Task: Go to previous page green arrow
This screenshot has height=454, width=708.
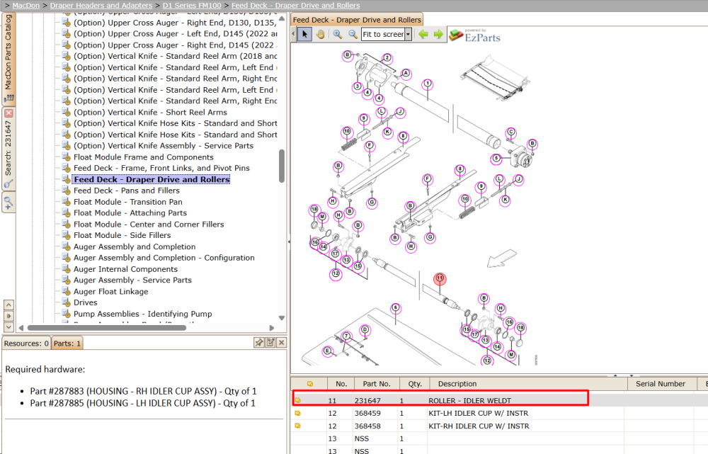Action: pyautogui.click(x=423, y=34)
